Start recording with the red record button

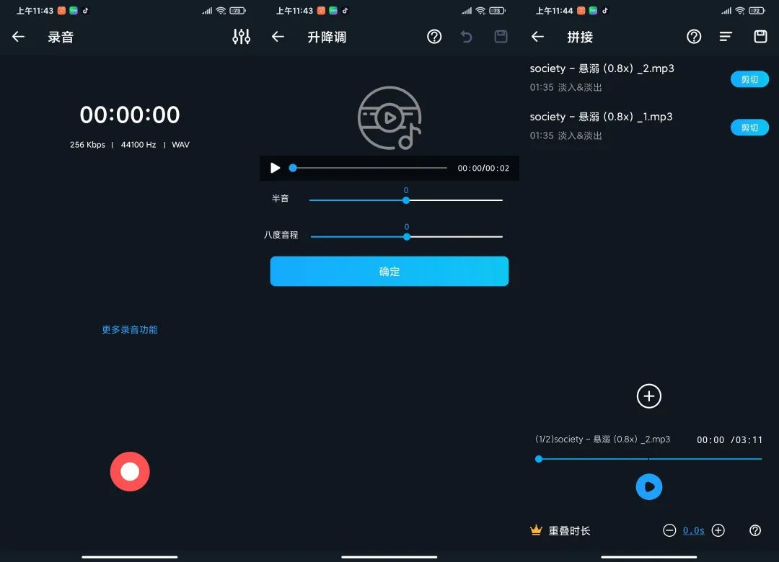tap(130, 472)
